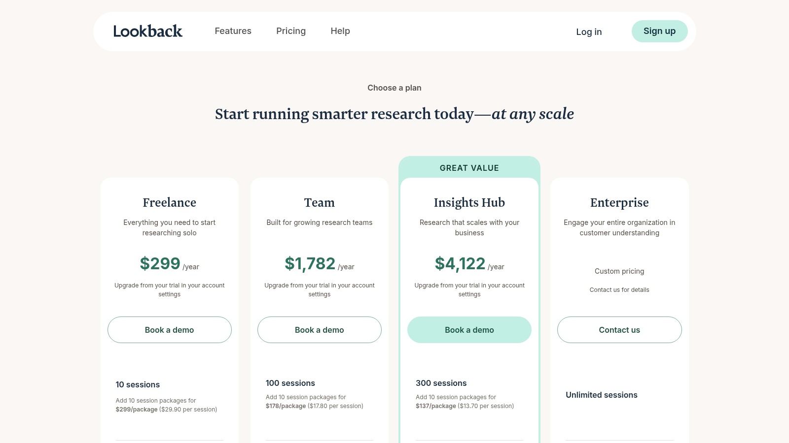Click the Lookback logo
The image size is (789, 443).
[x=148, y=31]
